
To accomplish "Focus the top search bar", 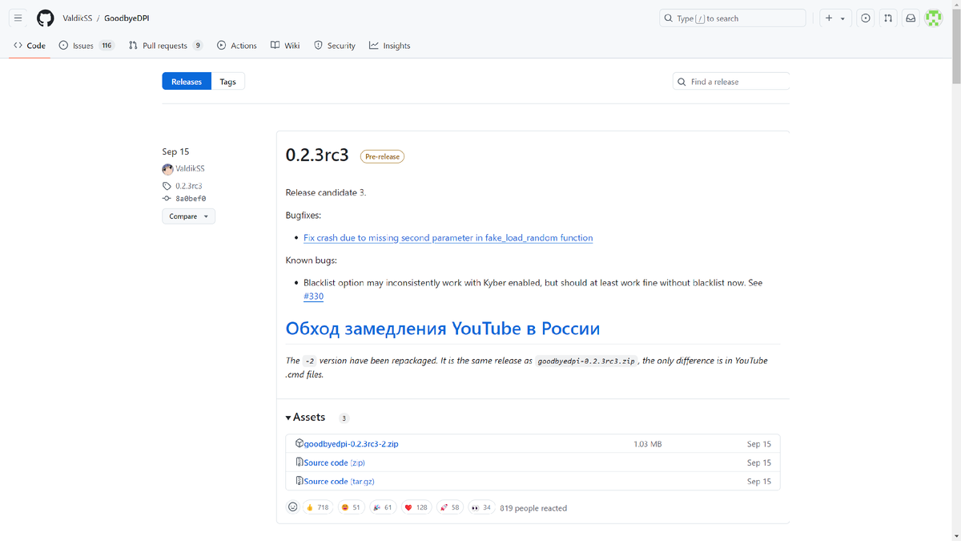I will (732, 18).
